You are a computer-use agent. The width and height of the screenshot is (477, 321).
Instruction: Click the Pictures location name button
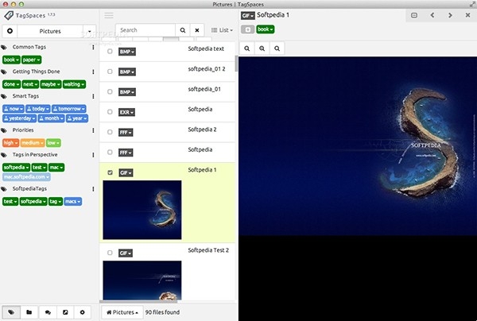[50, 31]
